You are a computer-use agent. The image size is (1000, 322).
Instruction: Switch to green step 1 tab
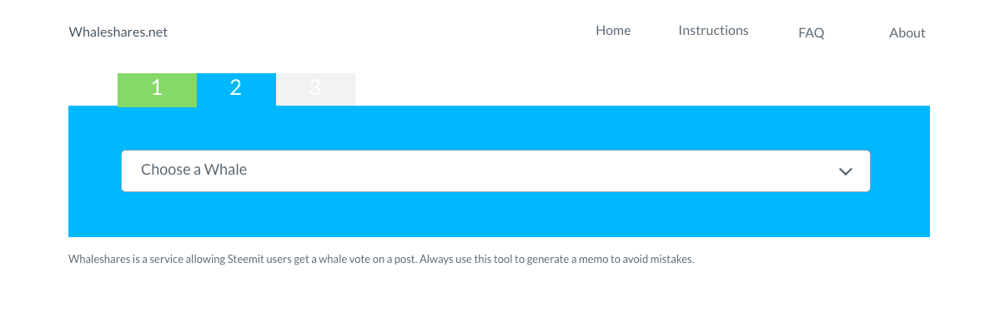tap(157, 90)
